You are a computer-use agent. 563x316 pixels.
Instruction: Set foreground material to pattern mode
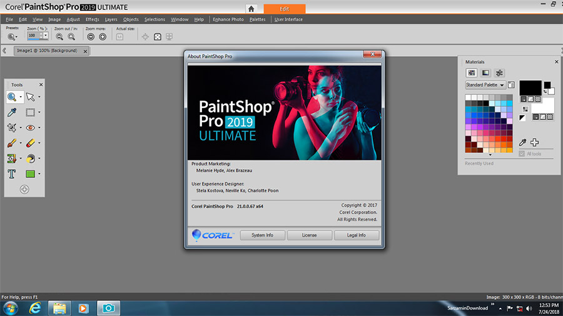pos(537,99)
